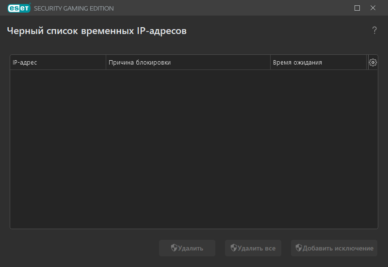Click the "SECURITY GAMING EDITION" title text

tap(74, 8)
